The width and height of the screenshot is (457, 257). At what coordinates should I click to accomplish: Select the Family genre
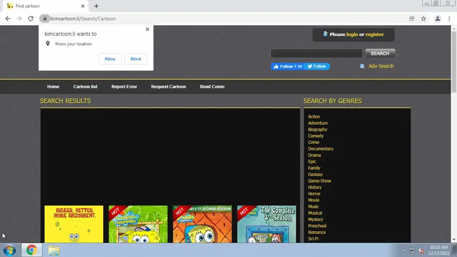pyautogui.click(x=314, y=168)
